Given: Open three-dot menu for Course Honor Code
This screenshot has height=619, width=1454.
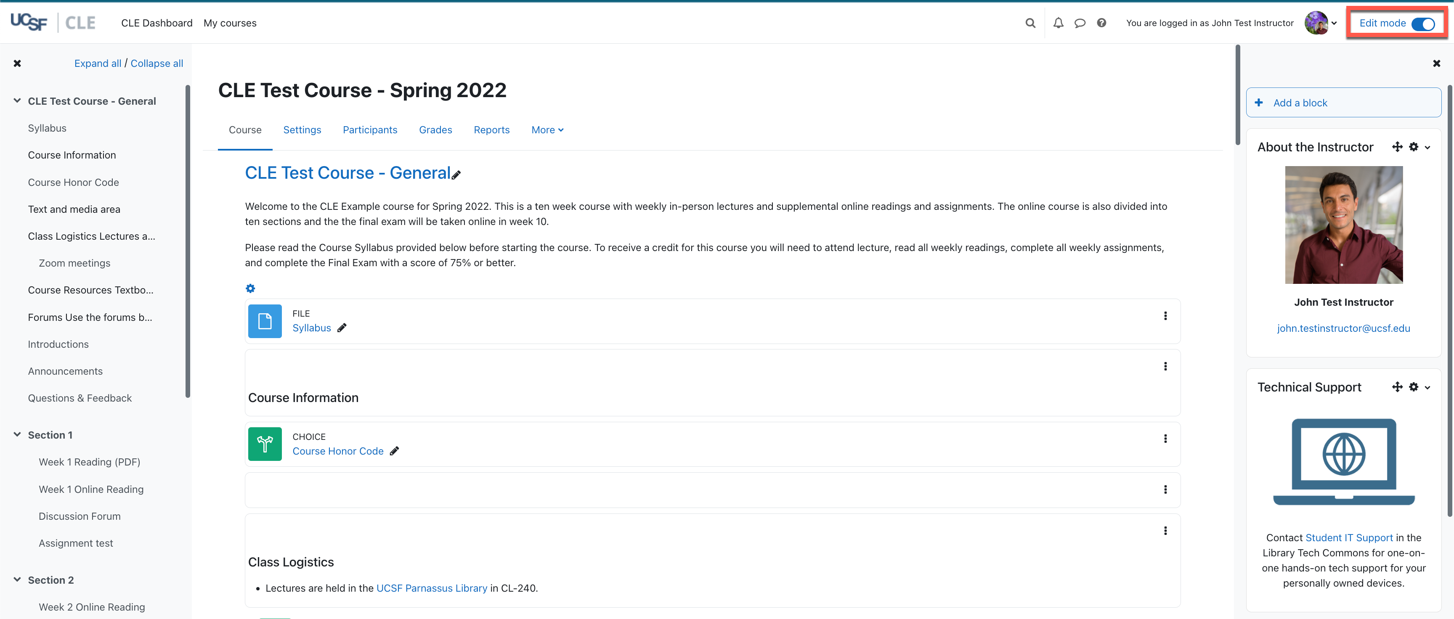Looking at the screenshot, I should click(1165, 439).
